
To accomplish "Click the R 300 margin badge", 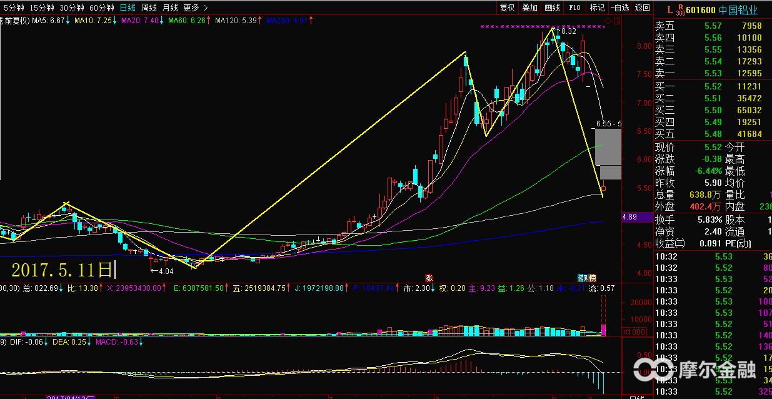I will pos(681,10).
